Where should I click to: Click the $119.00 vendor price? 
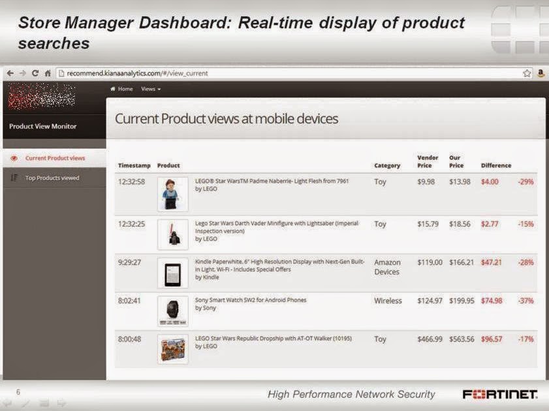[430, 263]
